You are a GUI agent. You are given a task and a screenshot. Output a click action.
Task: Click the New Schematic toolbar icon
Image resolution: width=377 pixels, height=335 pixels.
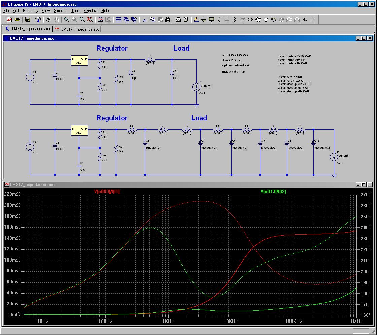(x=9, y=20)
